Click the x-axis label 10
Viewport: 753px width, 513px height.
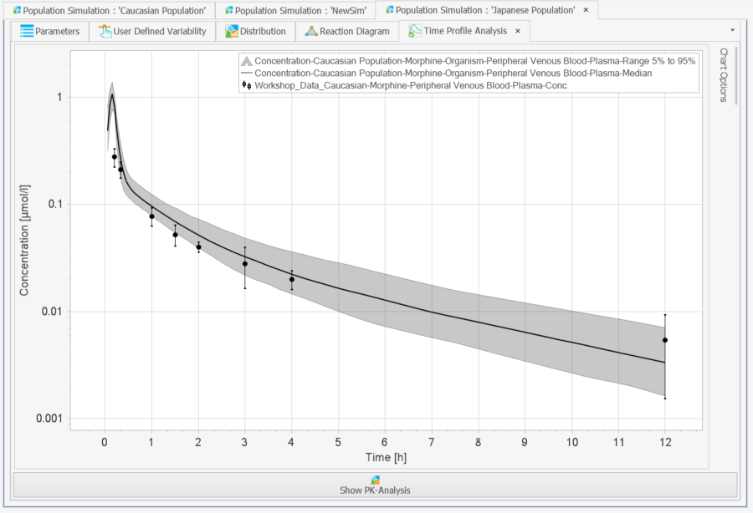coord(571,443)
